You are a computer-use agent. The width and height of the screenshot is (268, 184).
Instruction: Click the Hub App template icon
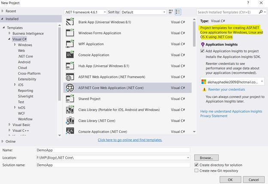click(70, 66)
